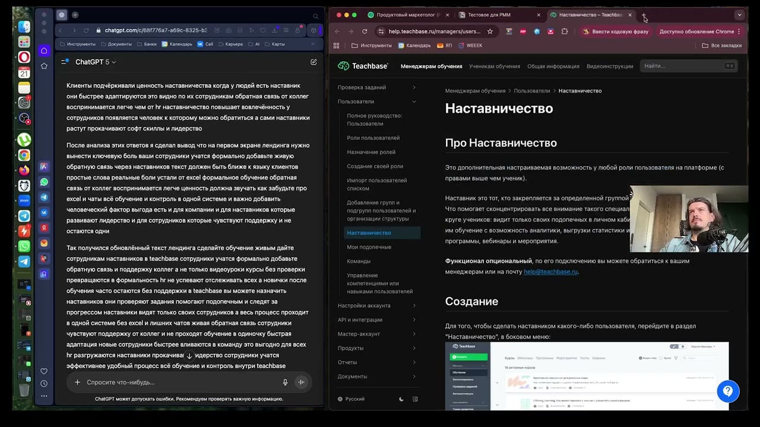Collapse Teachbase sidebar with the panel icon

[x=415, y=399]
